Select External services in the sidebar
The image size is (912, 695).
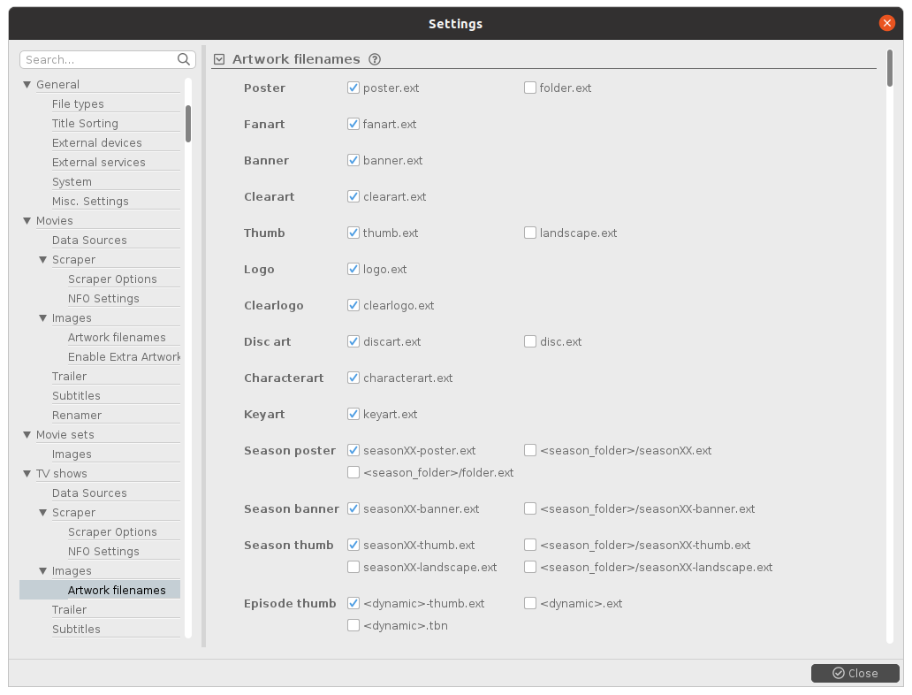(98, 162)
